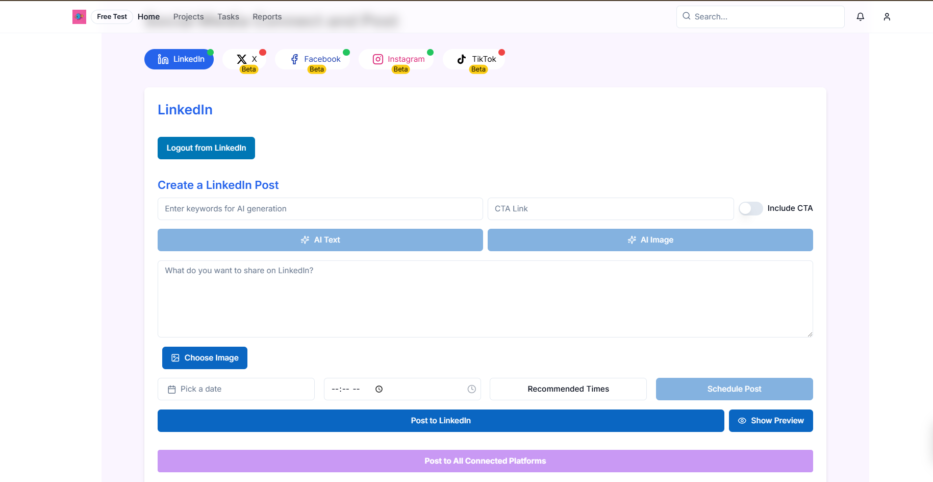The height and width of the screenshot is (482, 933).
Task: Open the Projects menu item
Action: (188, 17)
